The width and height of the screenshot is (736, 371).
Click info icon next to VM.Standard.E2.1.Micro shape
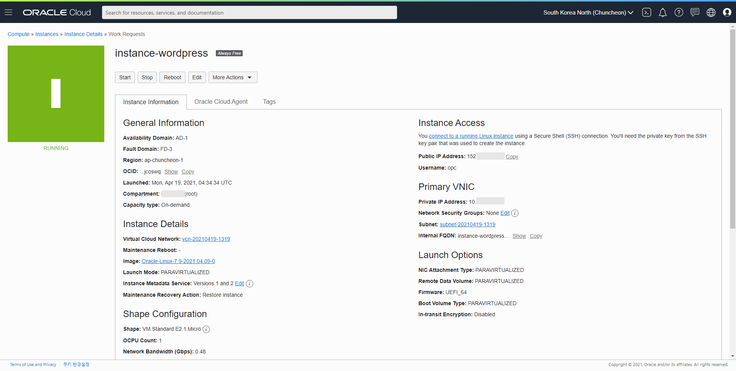pos(206,329)
